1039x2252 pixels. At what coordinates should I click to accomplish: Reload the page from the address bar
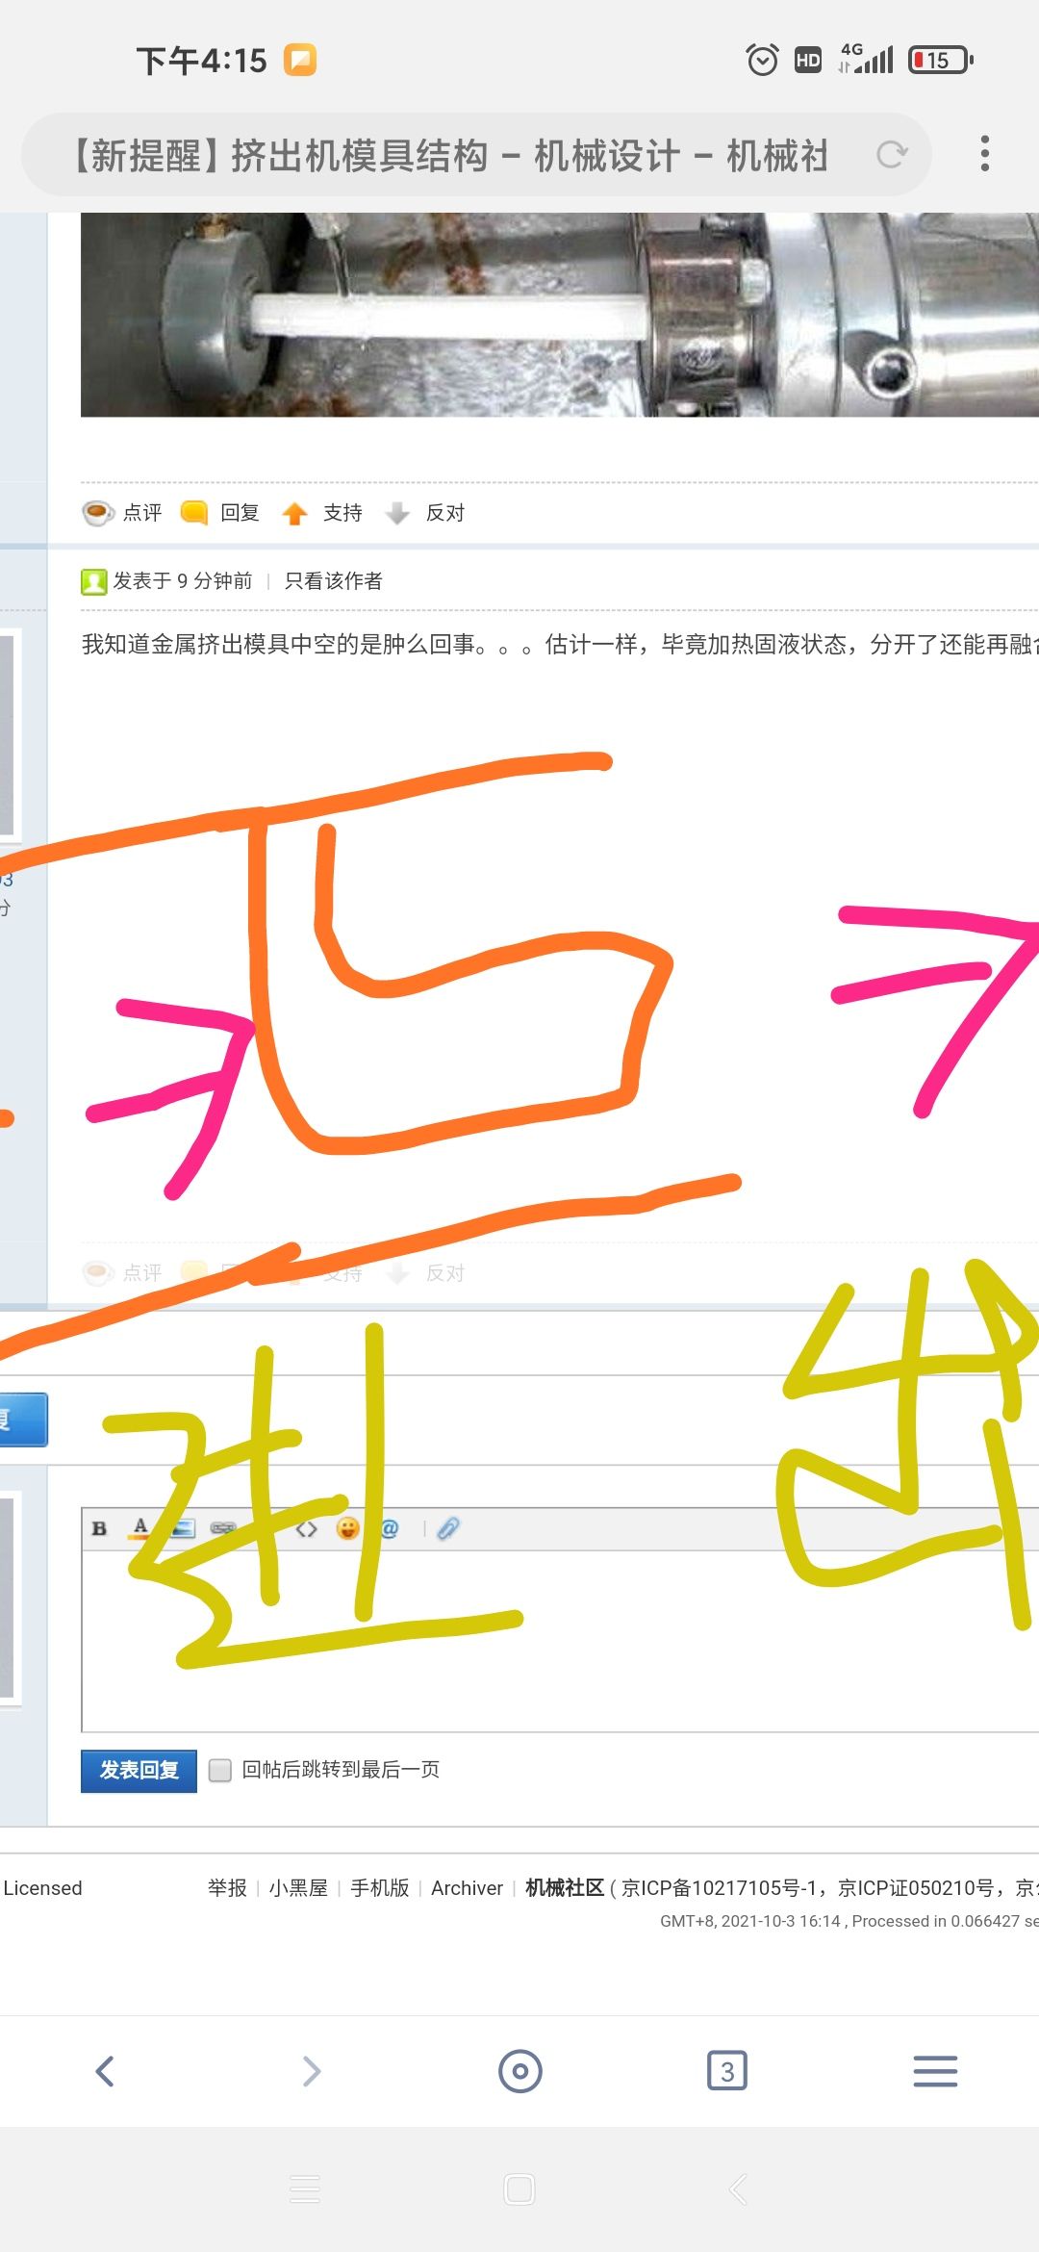click(892, 154)
